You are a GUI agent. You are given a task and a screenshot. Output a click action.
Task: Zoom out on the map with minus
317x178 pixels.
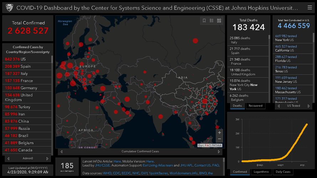click(x=219, y=139)
